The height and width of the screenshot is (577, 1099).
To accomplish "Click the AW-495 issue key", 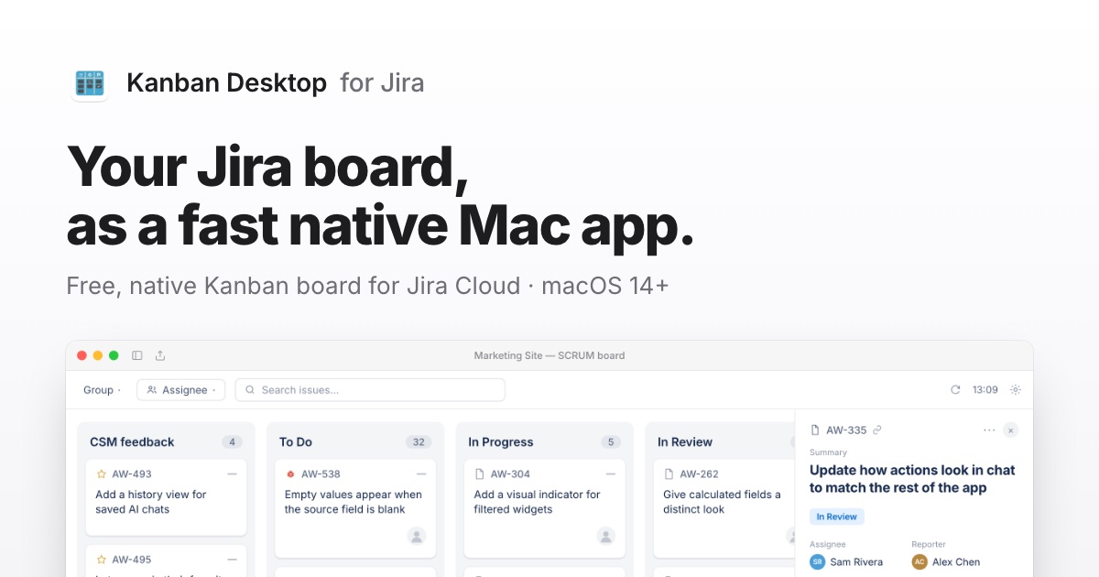I will click(x=132, y=560).
